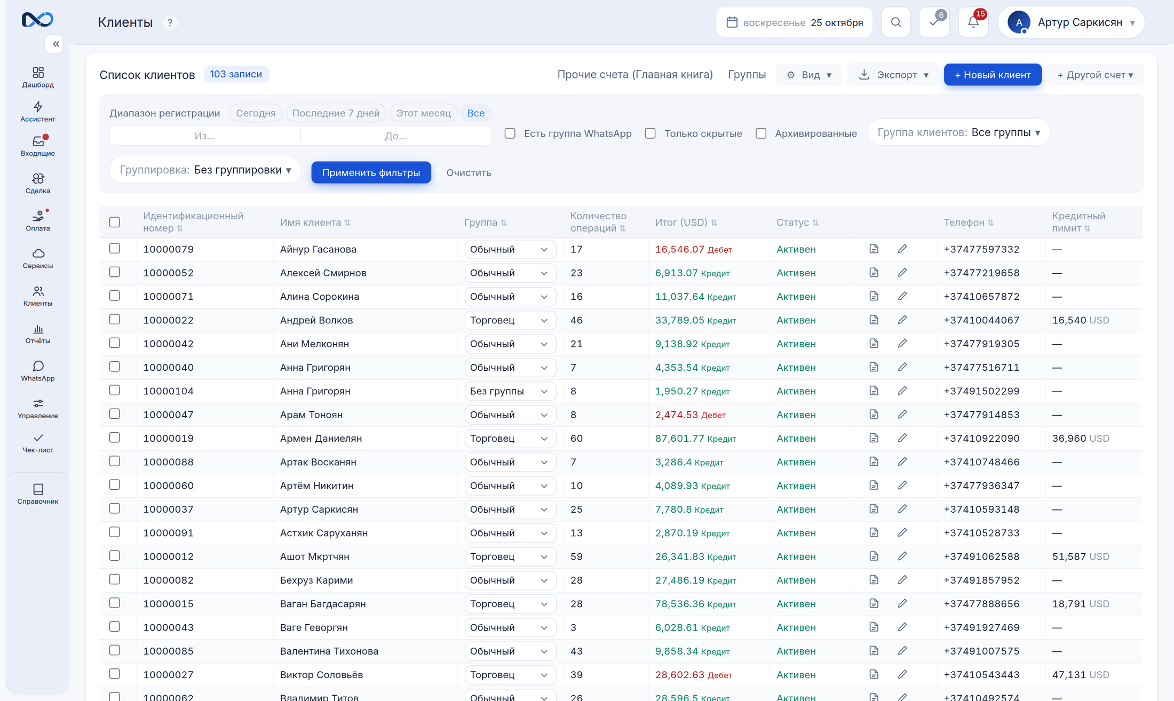Edit pencil icon for Андрей Волков

click(902, 320)
